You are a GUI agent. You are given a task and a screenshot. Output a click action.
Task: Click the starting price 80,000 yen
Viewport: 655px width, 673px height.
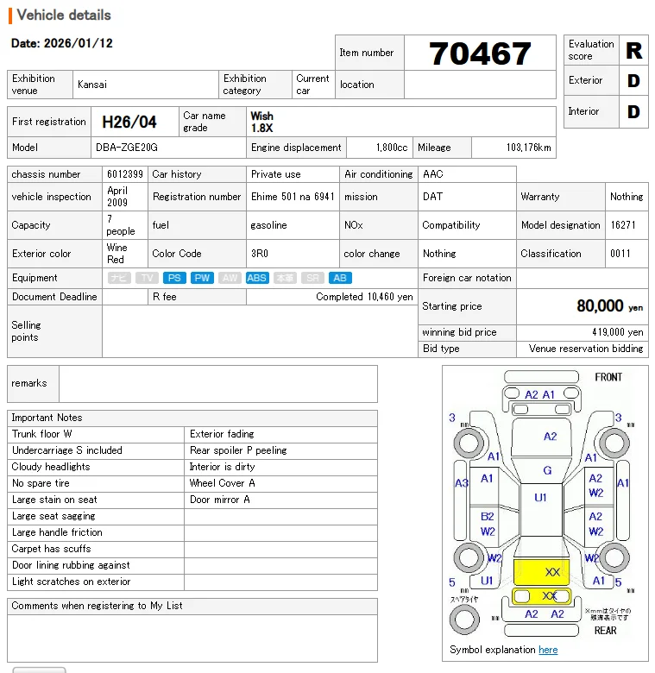(x=609, y=306)
